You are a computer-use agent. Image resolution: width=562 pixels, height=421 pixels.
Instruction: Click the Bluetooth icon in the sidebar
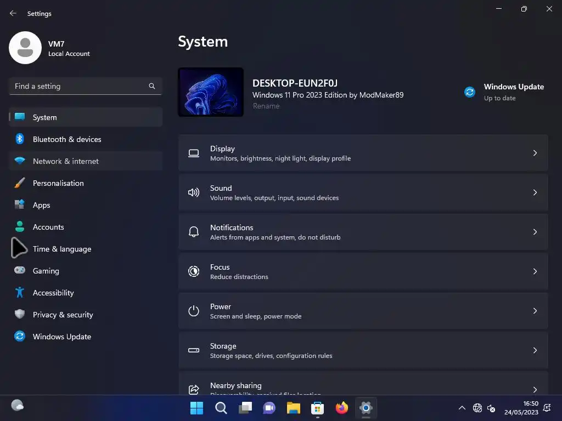(x=20, y=139)
